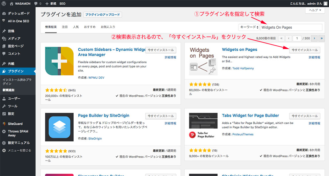Click the 設定マニュアル gear icon
329x176 pixels.
tap(4, 143)
